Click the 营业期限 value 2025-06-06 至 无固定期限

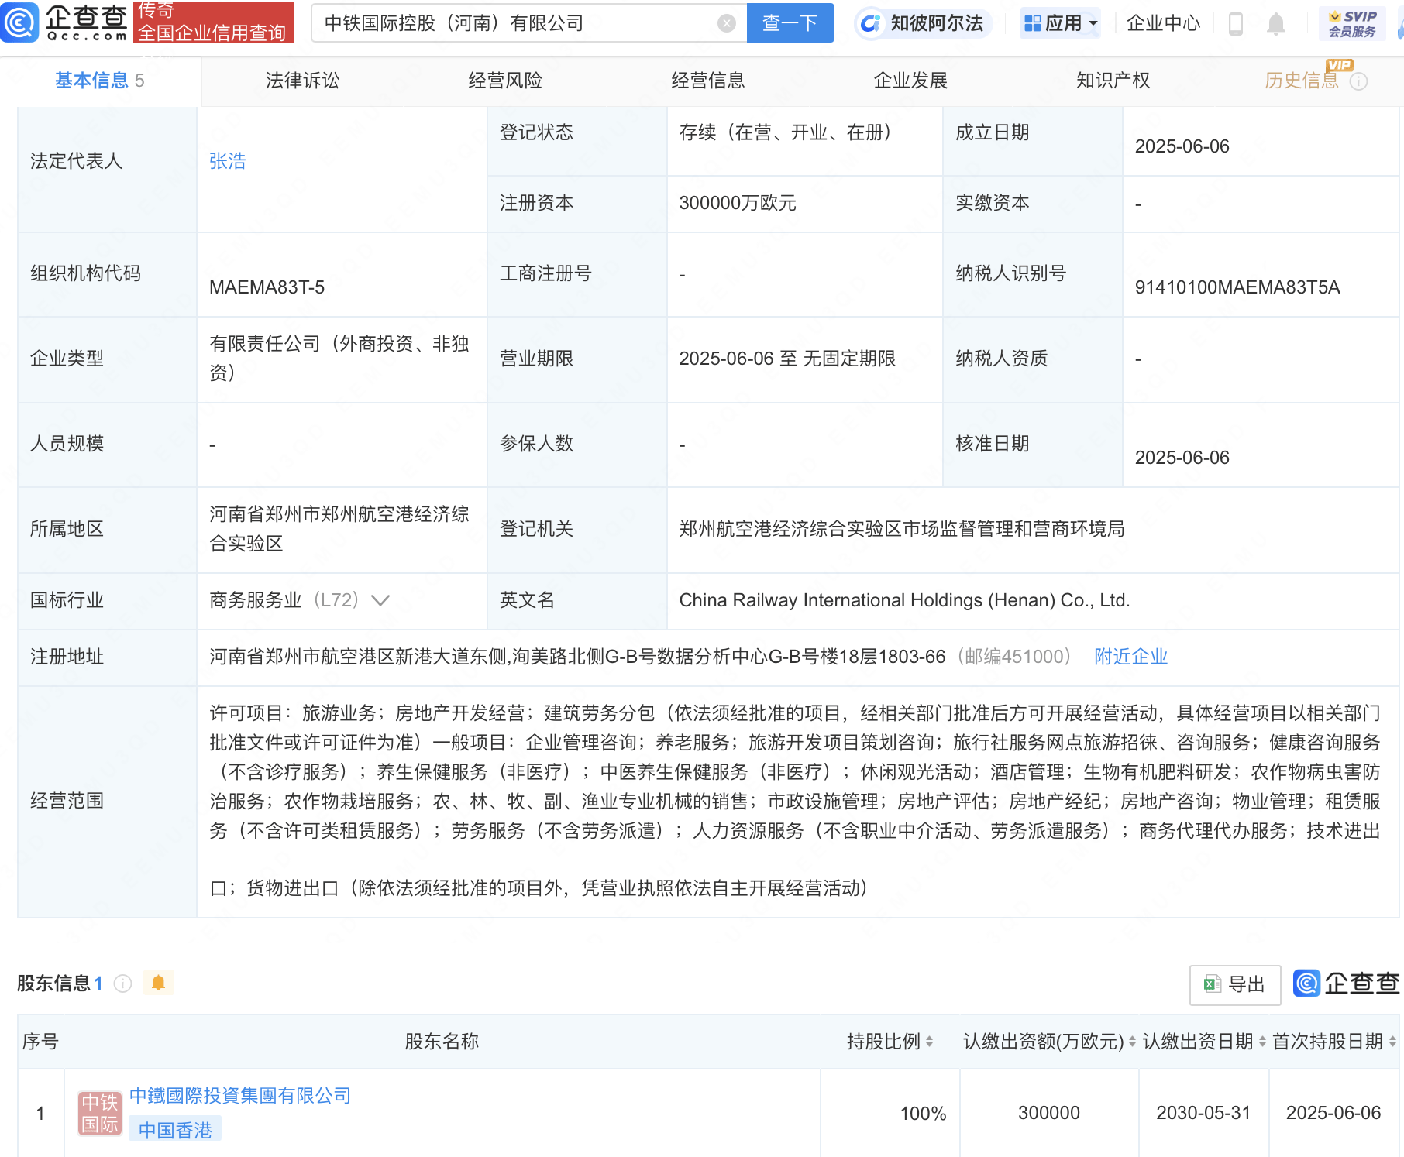click(787, 359)
